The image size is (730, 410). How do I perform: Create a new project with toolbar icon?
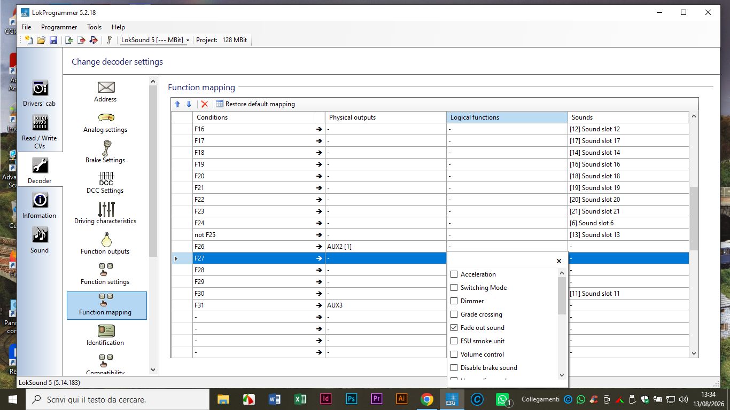pos(29,40)
